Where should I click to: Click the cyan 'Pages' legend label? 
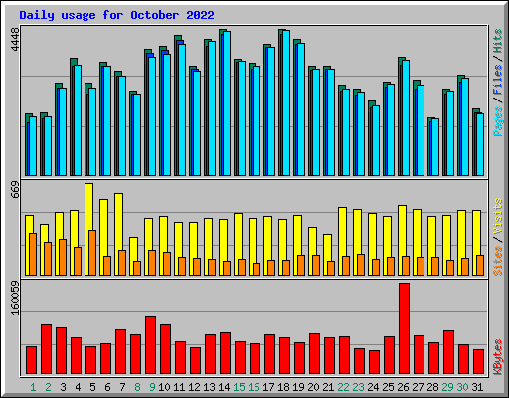pos(498,121)
